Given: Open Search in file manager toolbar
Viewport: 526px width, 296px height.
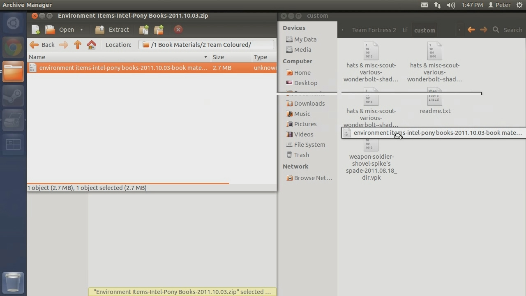Looking at the screenshot, I should pyautogui.click(x=508, y=30).
